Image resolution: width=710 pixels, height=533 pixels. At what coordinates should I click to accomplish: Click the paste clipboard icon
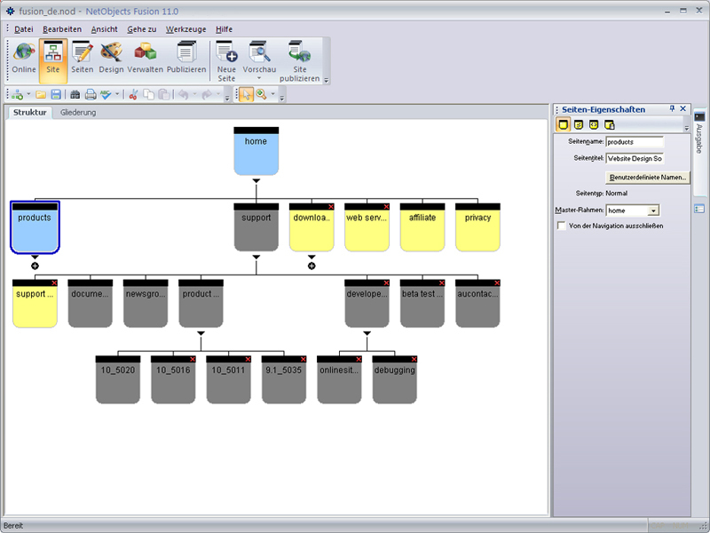pyautogui.click(x=164, y=95)
